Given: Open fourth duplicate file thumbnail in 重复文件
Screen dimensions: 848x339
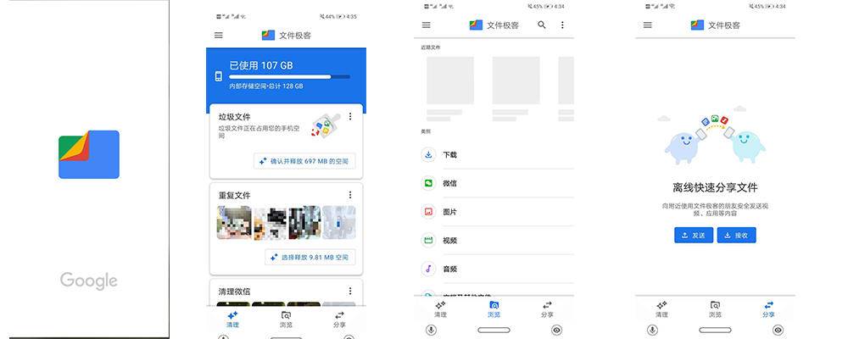Looking at the screenshot, I should pos(339,222).
